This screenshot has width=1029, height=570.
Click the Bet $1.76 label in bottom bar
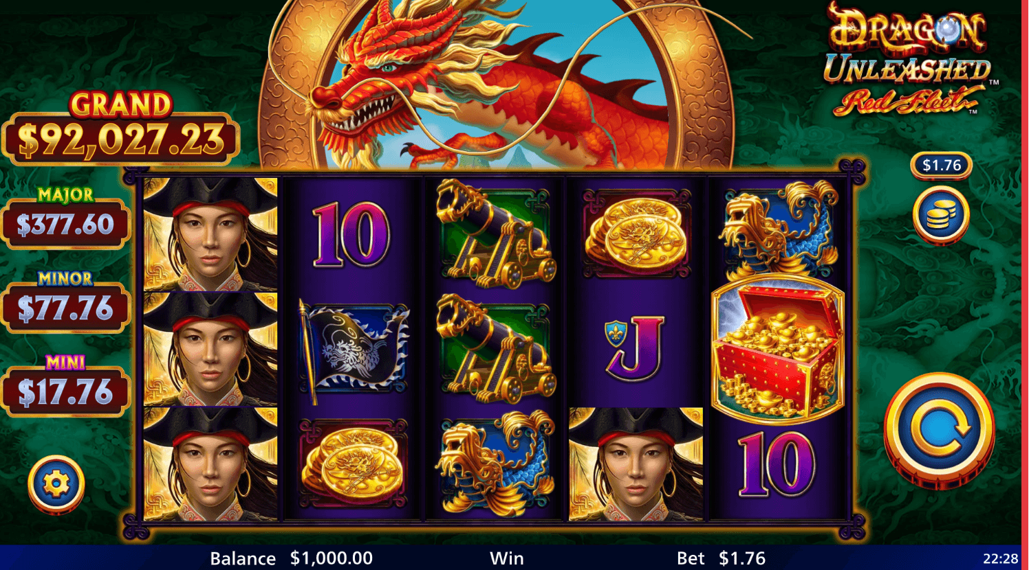point(722,558)
